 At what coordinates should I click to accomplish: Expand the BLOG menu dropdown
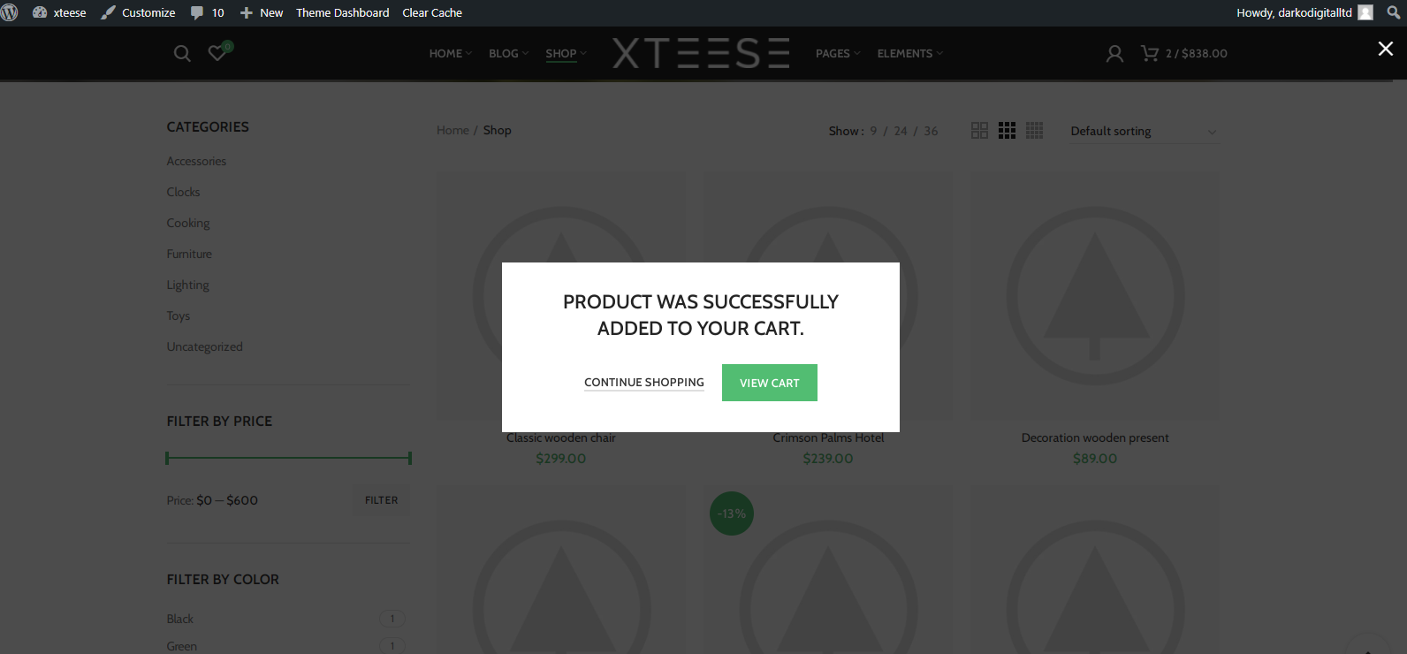[509, 53]
